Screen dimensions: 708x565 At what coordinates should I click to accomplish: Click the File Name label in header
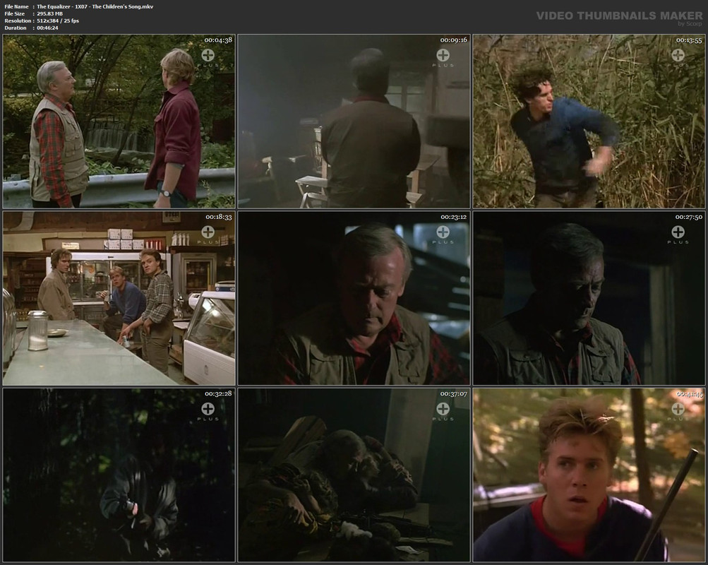tap(16, 7)
